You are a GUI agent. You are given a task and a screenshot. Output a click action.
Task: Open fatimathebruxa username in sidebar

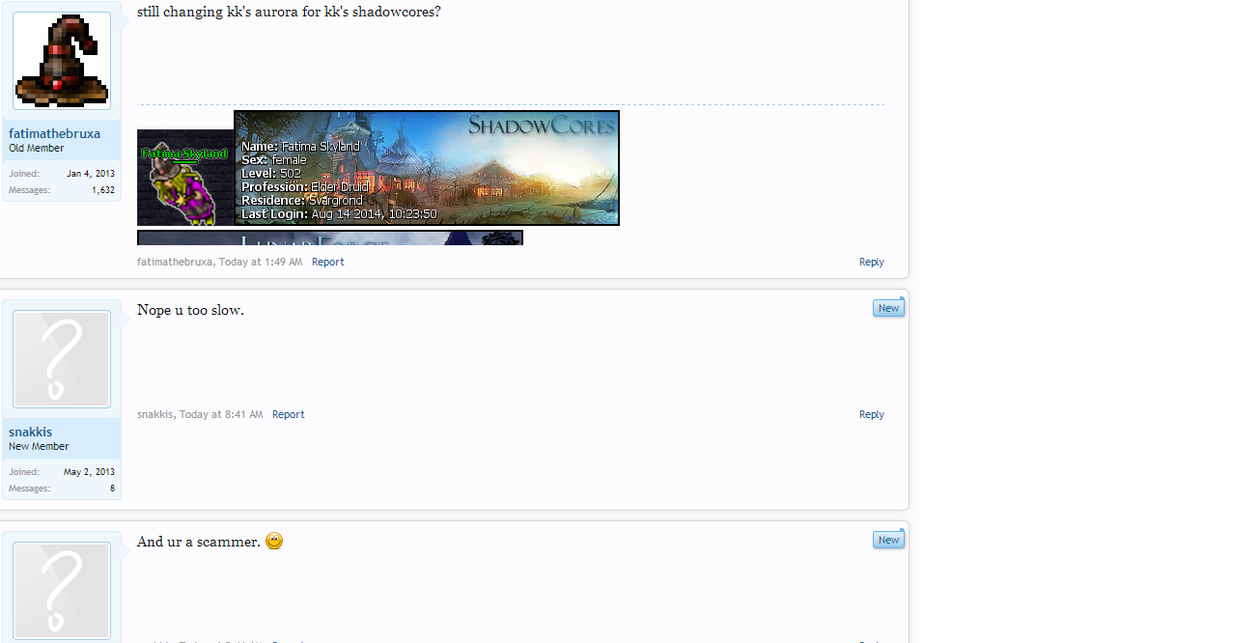55,133
